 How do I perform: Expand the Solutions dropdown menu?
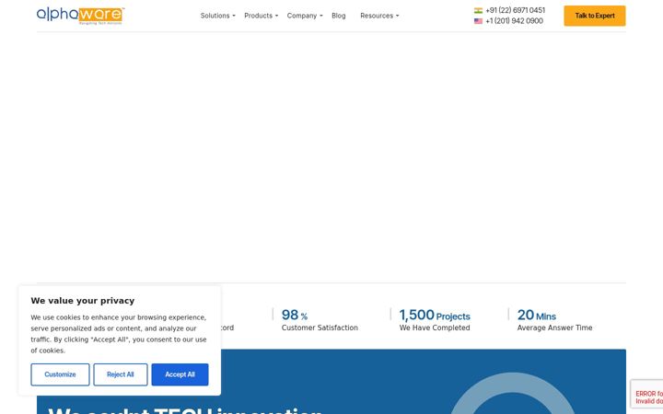point(217,16)
